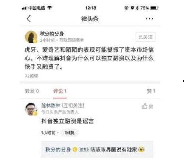This screenshot has height=165, width=184.
Task: Open the 秋分的分身 author name link
Action: pyautogui.click(x=52, y=34)
